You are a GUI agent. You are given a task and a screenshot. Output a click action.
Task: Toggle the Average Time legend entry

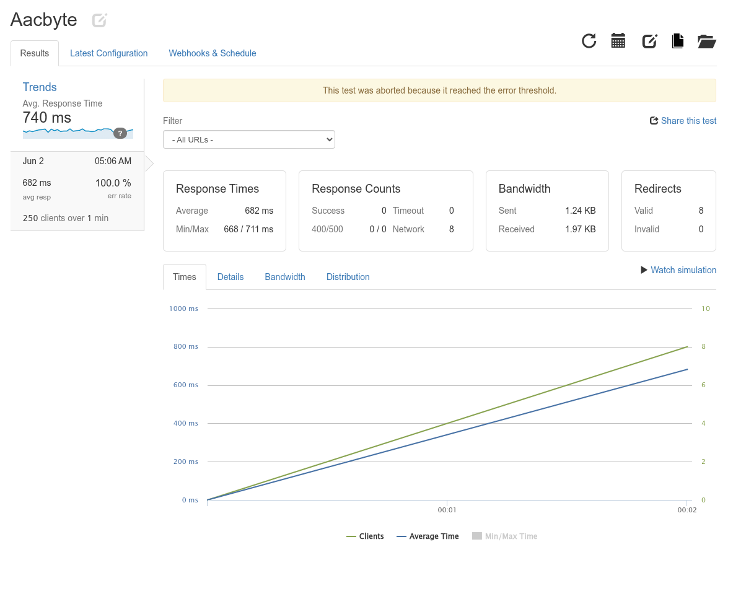[428, 536]
